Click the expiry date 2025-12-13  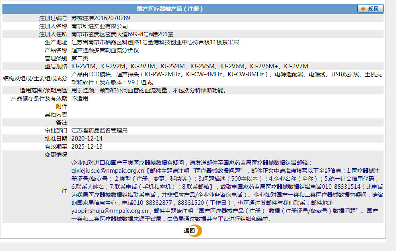87,147
